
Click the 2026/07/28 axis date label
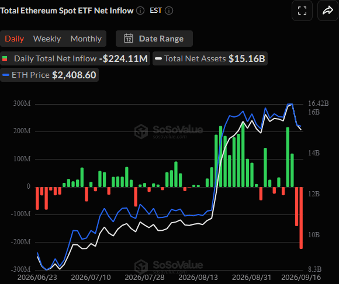(144, 278)
